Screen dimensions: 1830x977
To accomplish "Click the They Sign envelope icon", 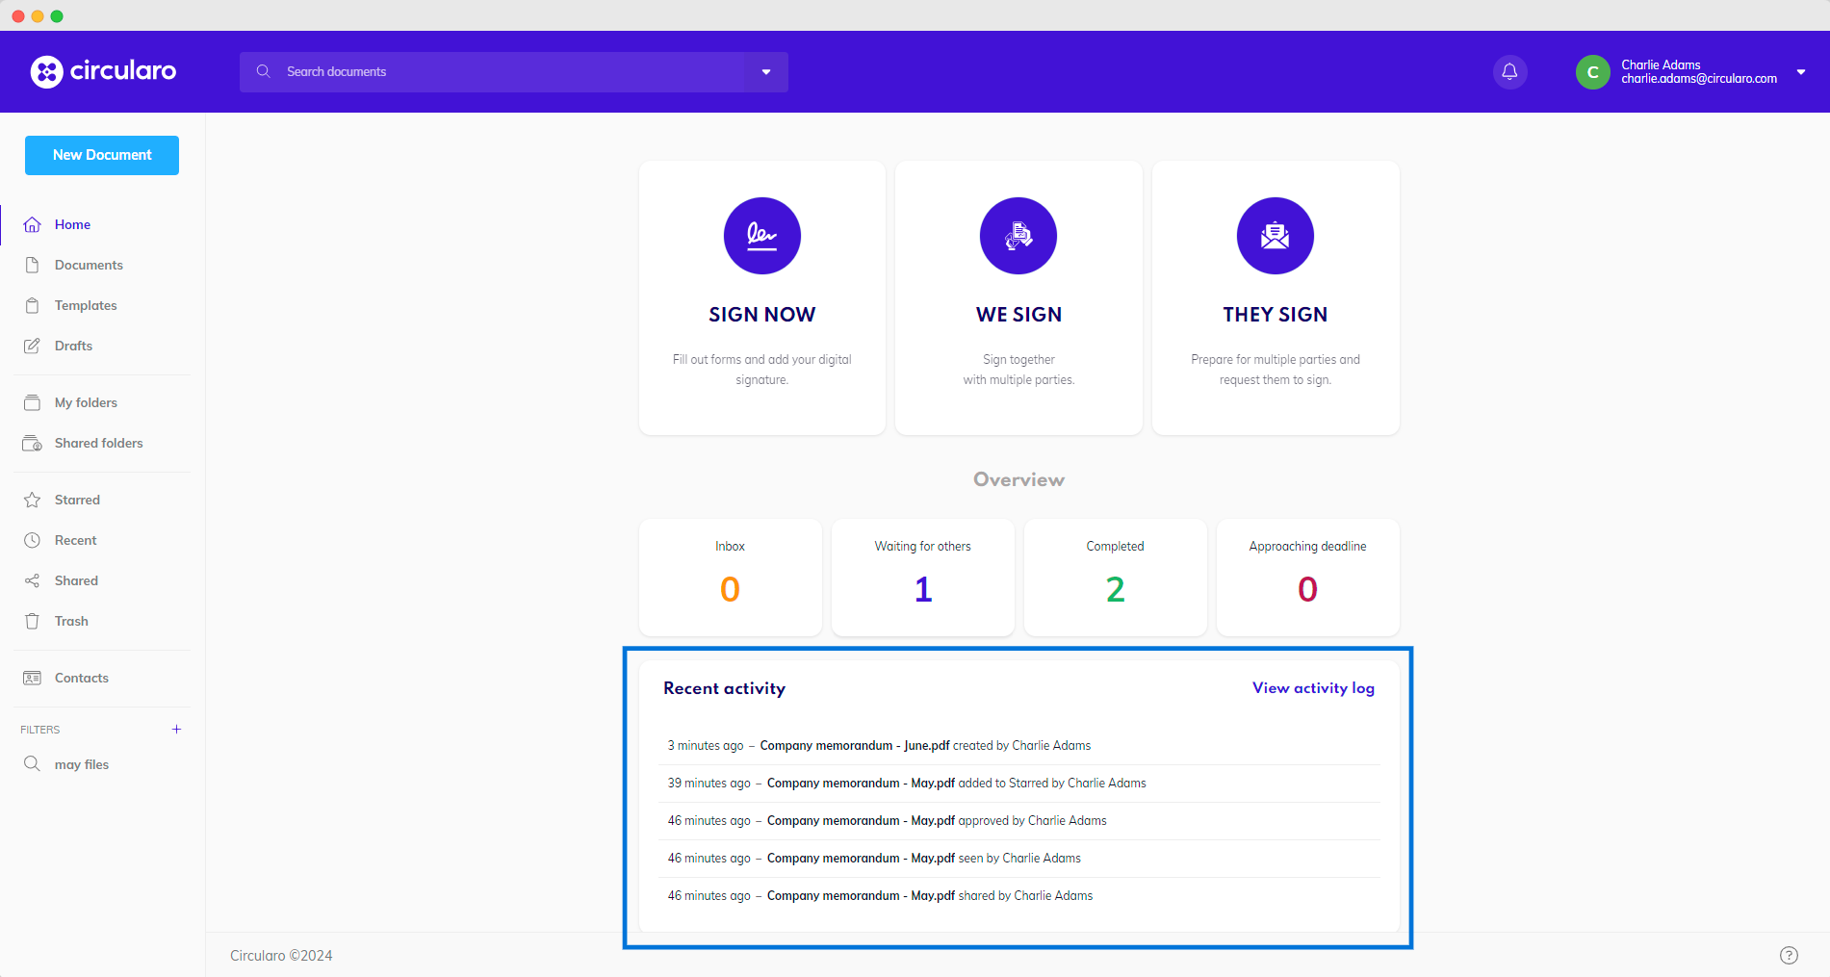I will tap(1275, 236).
